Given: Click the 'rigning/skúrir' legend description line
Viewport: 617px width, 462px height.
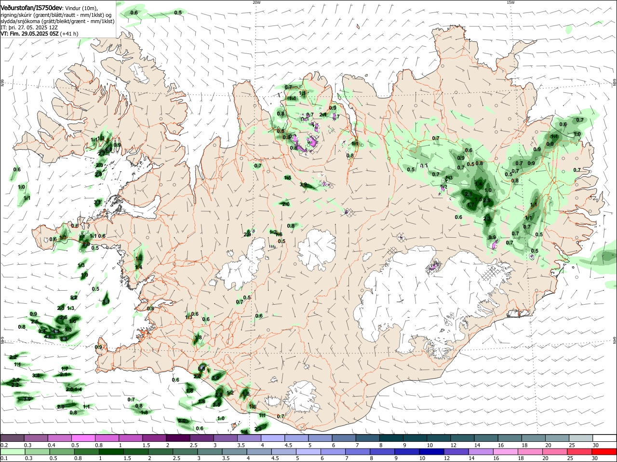Looking at the screenshot, I should point(57,15).
